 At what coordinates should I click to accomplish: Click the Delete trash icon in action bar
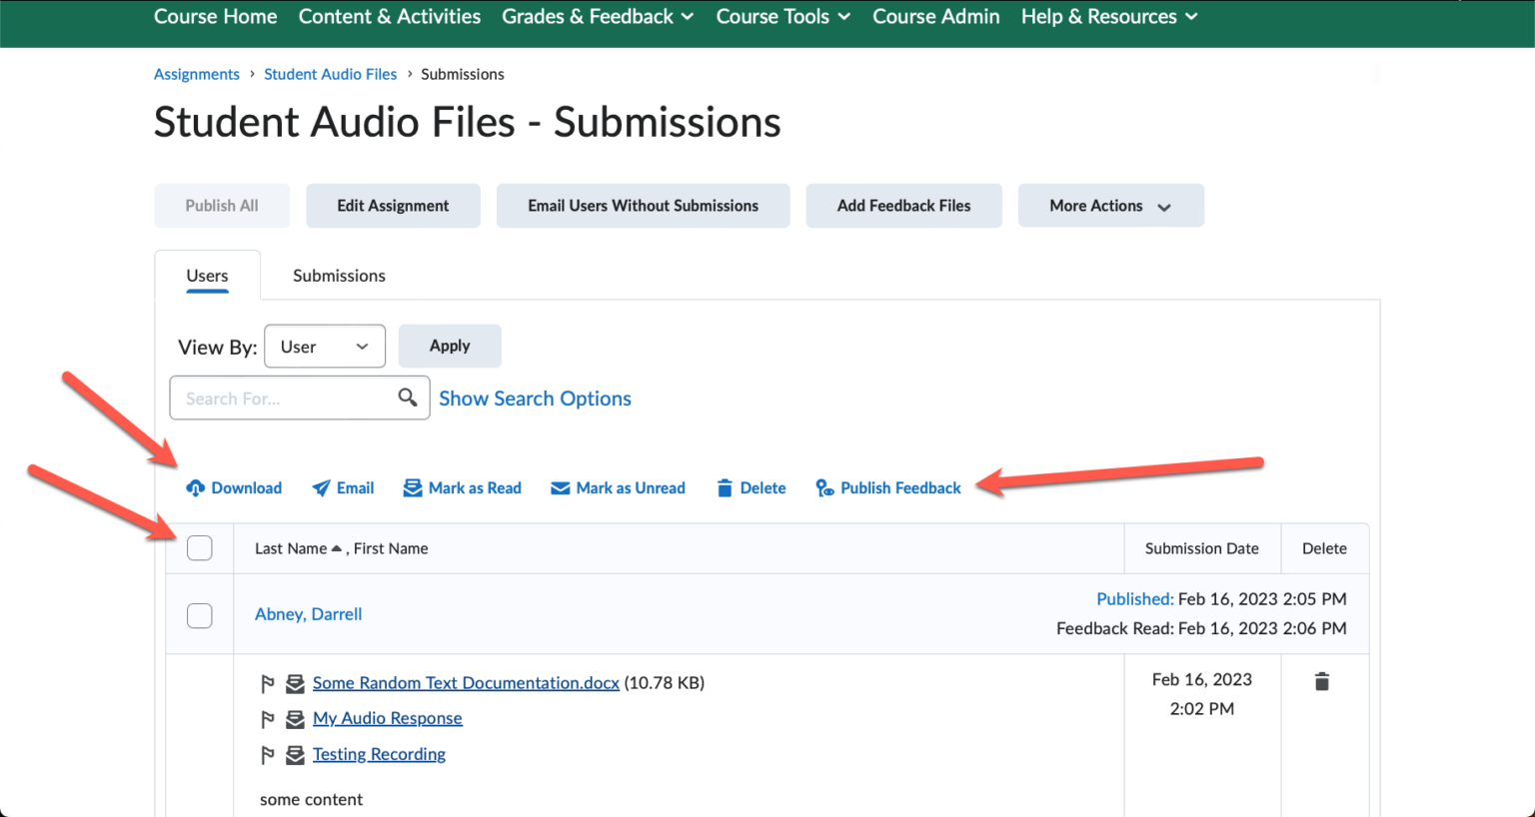click(x=725, y=488)
